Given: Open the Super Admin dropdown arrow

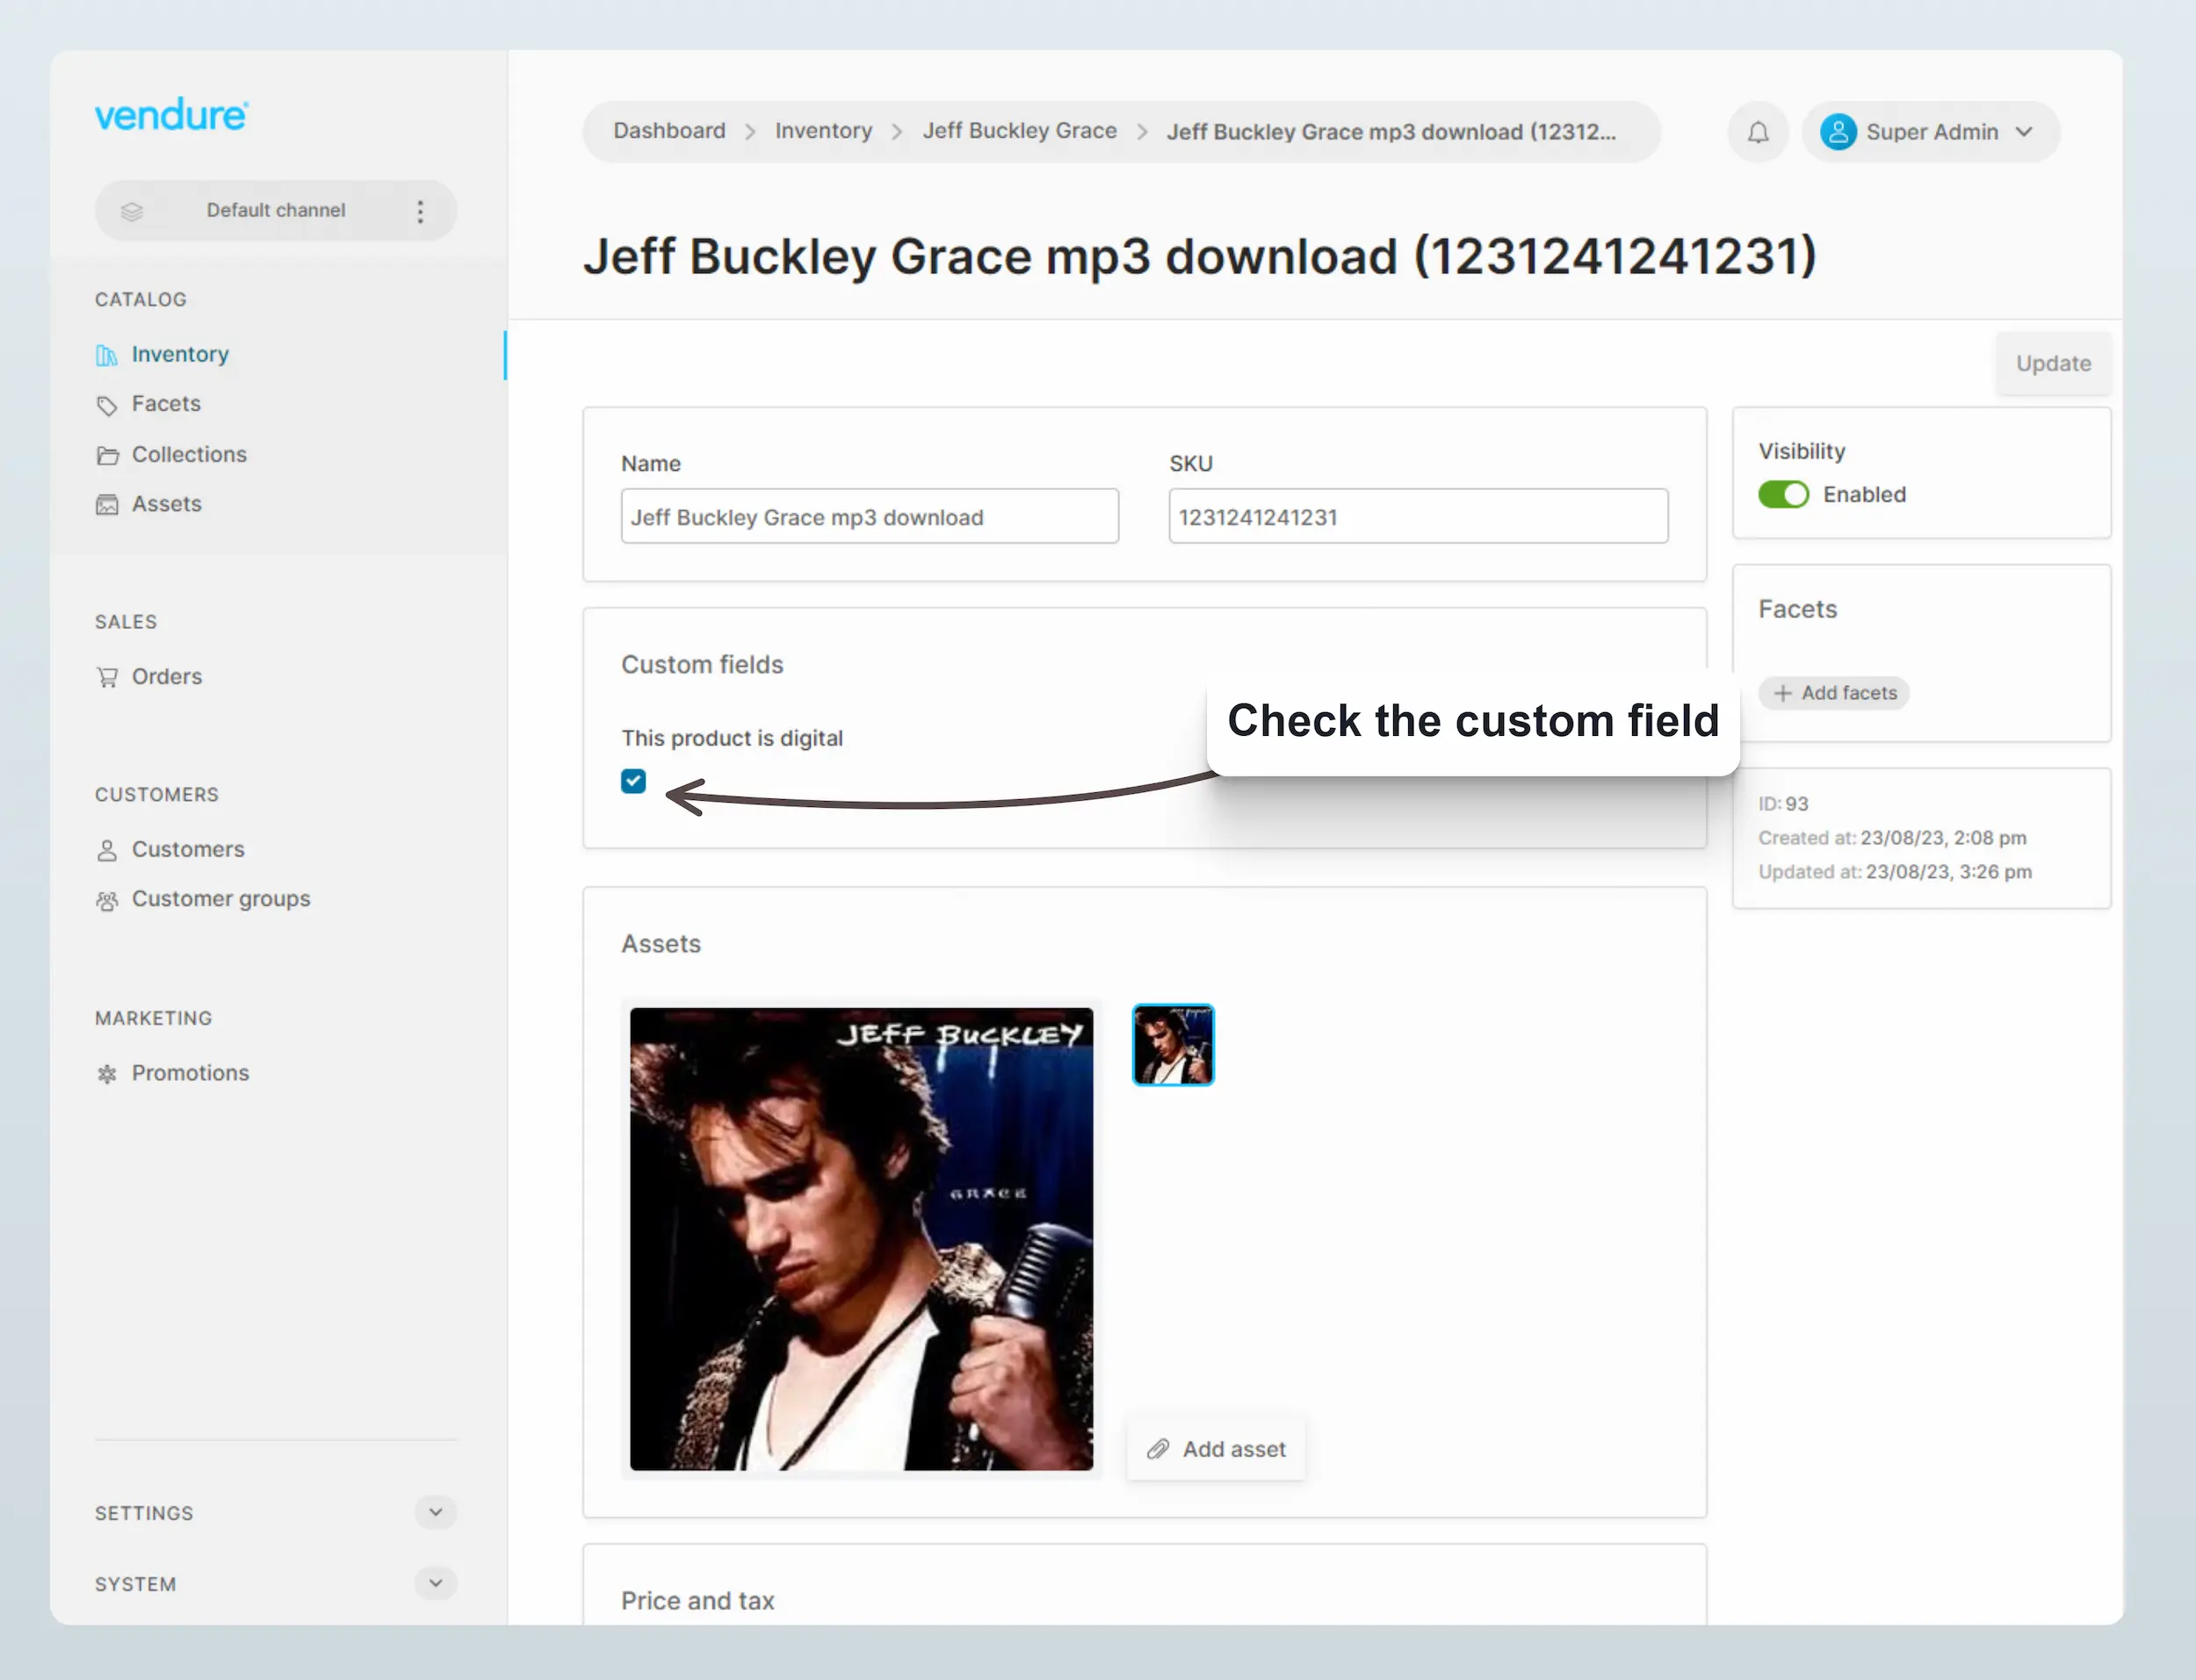Looking at the screenshot, I should point(2024,132).
